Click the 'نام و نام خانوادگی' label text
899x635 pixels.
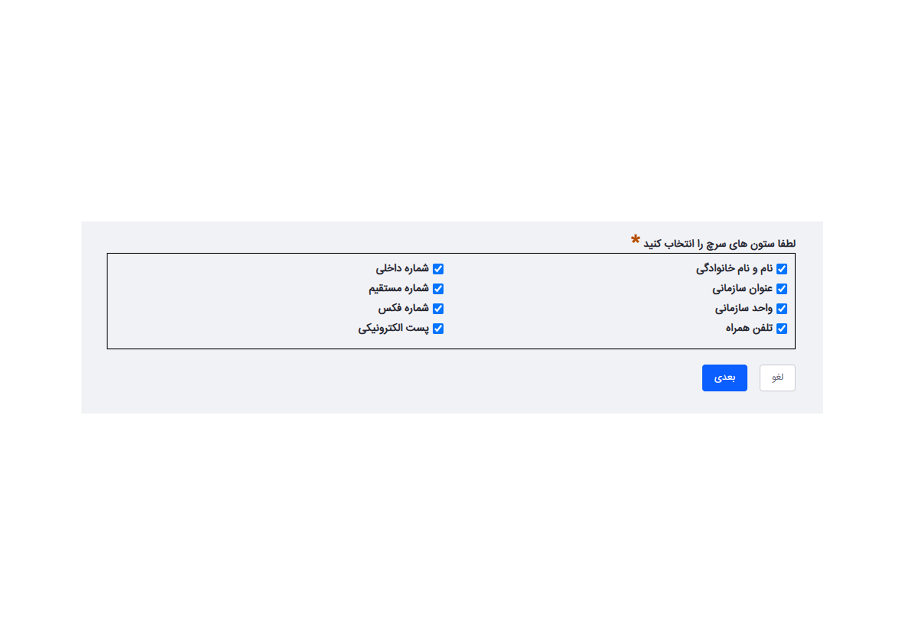tap(734, 269)
